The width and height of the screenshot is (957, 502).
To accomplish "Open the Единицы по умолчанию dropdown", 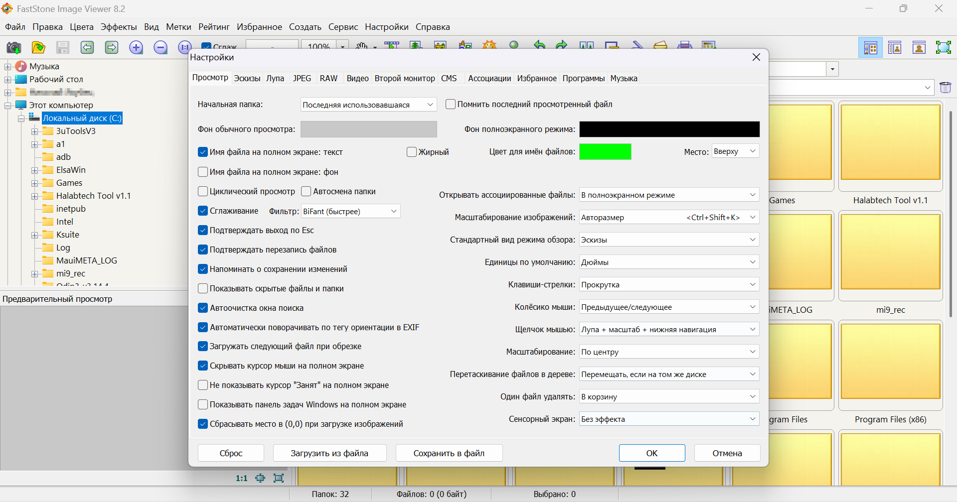I will click(669, 262).
